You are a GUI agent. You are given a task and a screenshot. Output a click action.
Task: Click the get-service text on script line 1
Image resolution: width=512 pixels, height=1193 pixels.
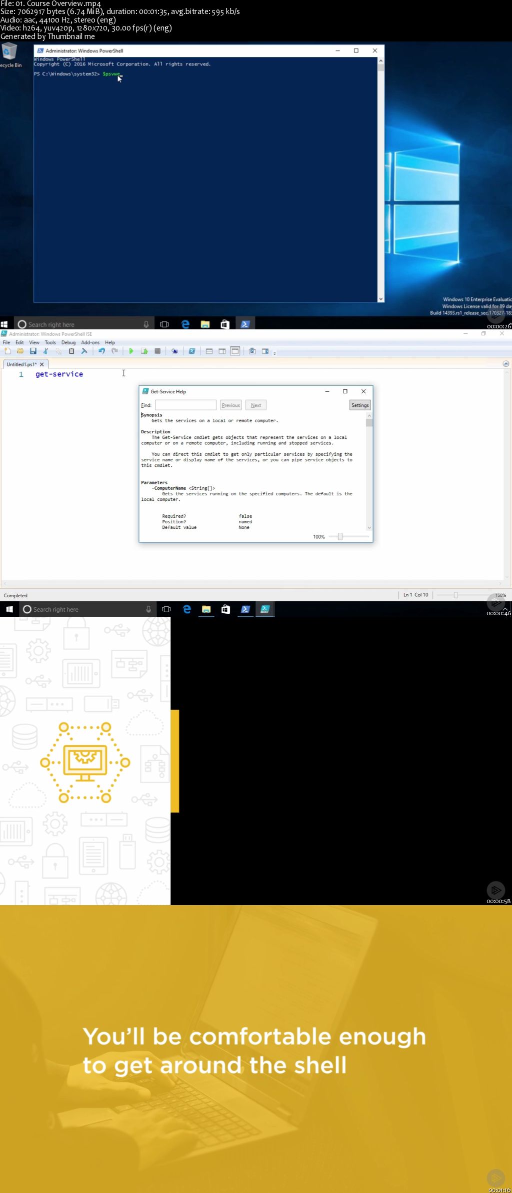pos(59,374)
